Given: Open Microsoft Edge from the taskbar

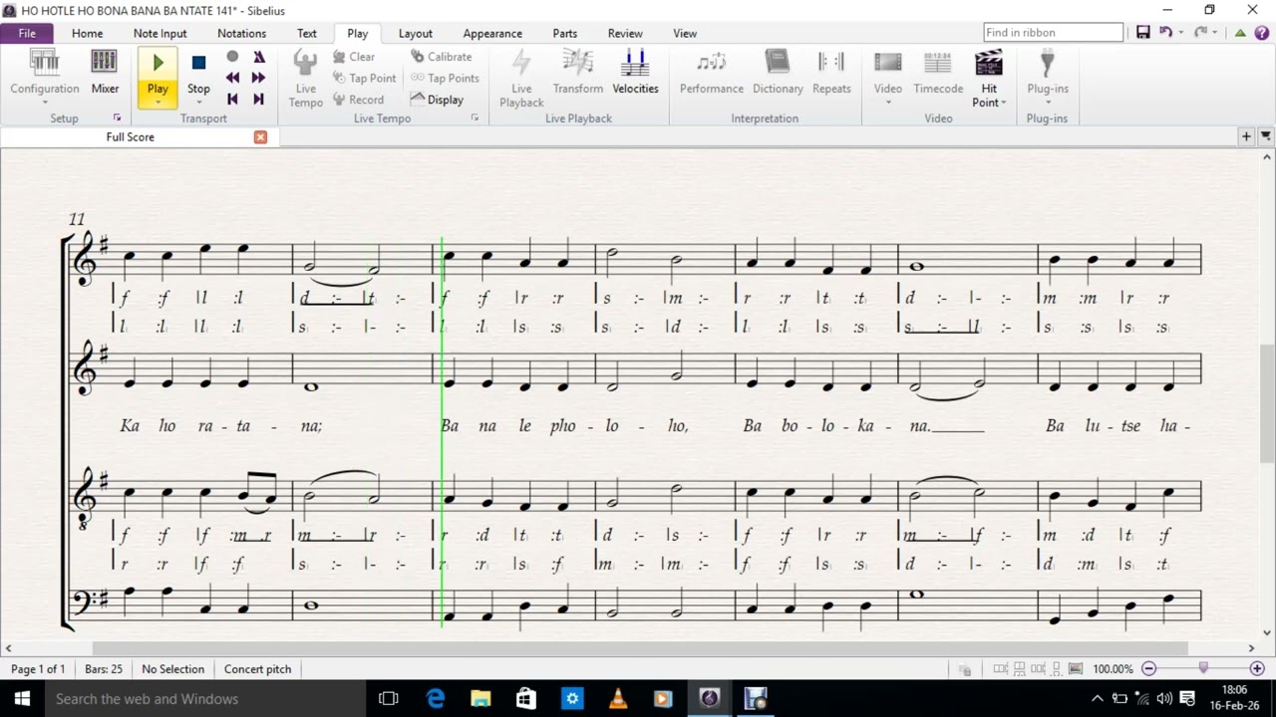Looking at the screenshot, I should coord(436,698).
